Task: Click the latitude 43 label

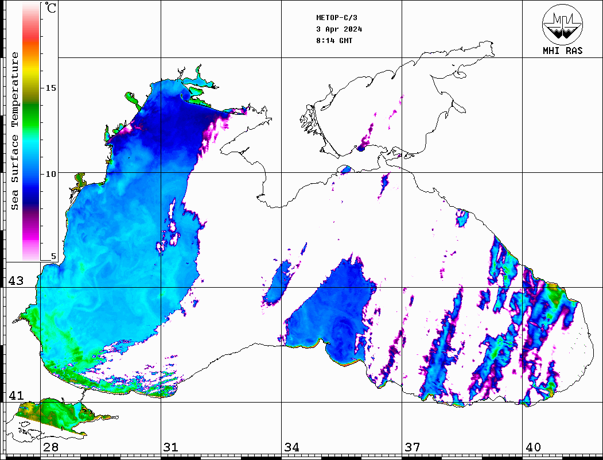Action: click(x=15, y=281)
